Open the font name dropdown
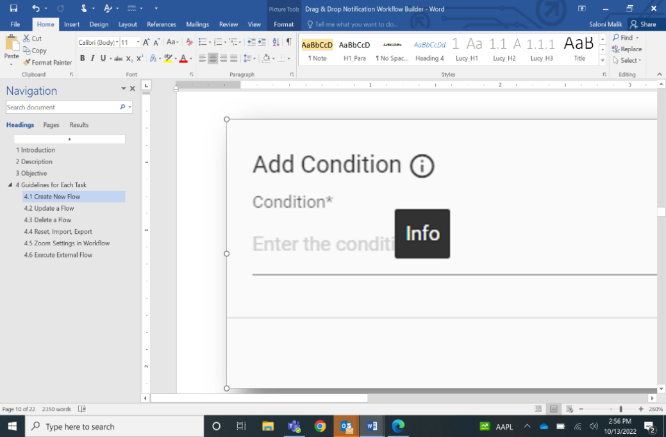This screenshot has width=666, height=437. click(x=117, y=42)
